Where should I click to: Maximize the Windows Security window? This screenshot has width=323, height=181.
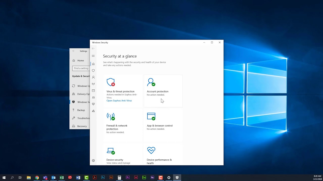(212, 42)
